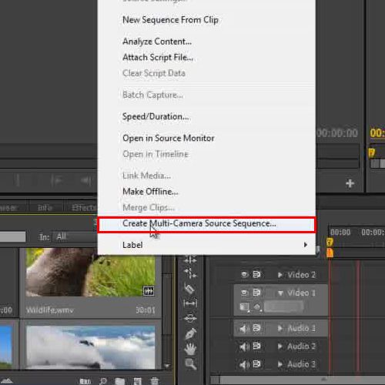The width and height of the screenshot is (385, 385).
Task: Click the New Item icon
Action: (x=137, y=381)
